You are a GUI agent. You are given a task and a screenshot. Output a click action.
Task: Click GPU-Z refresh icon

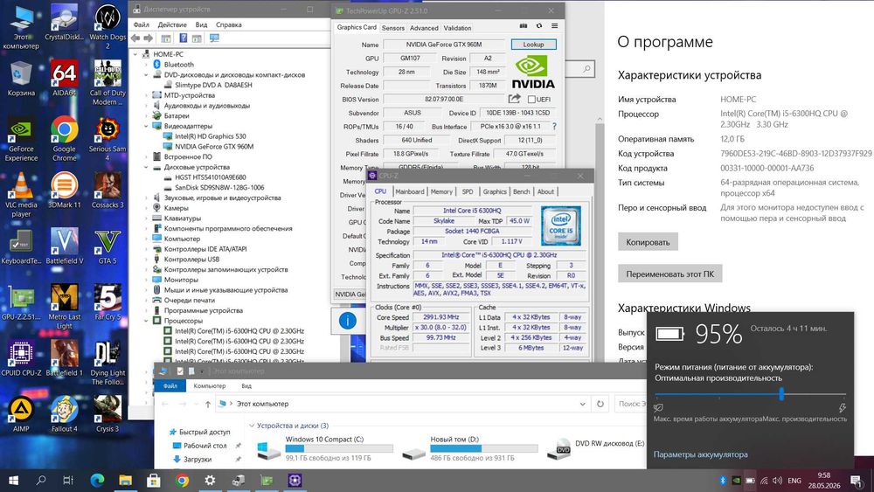[x=539, y=25]
